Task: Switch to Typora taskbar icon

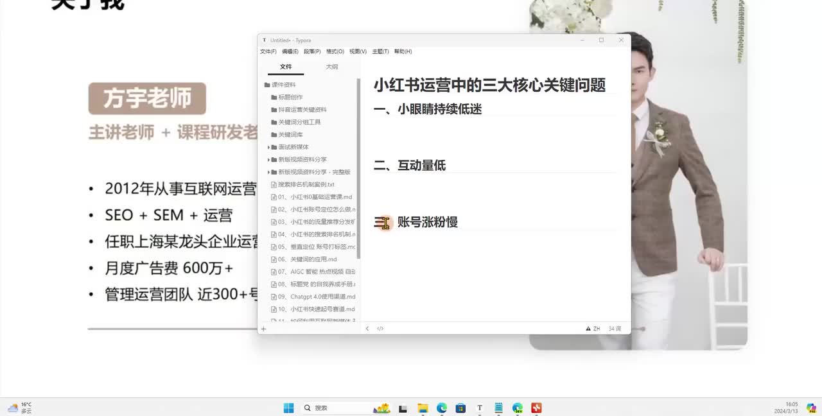Action: coord(480,408)
